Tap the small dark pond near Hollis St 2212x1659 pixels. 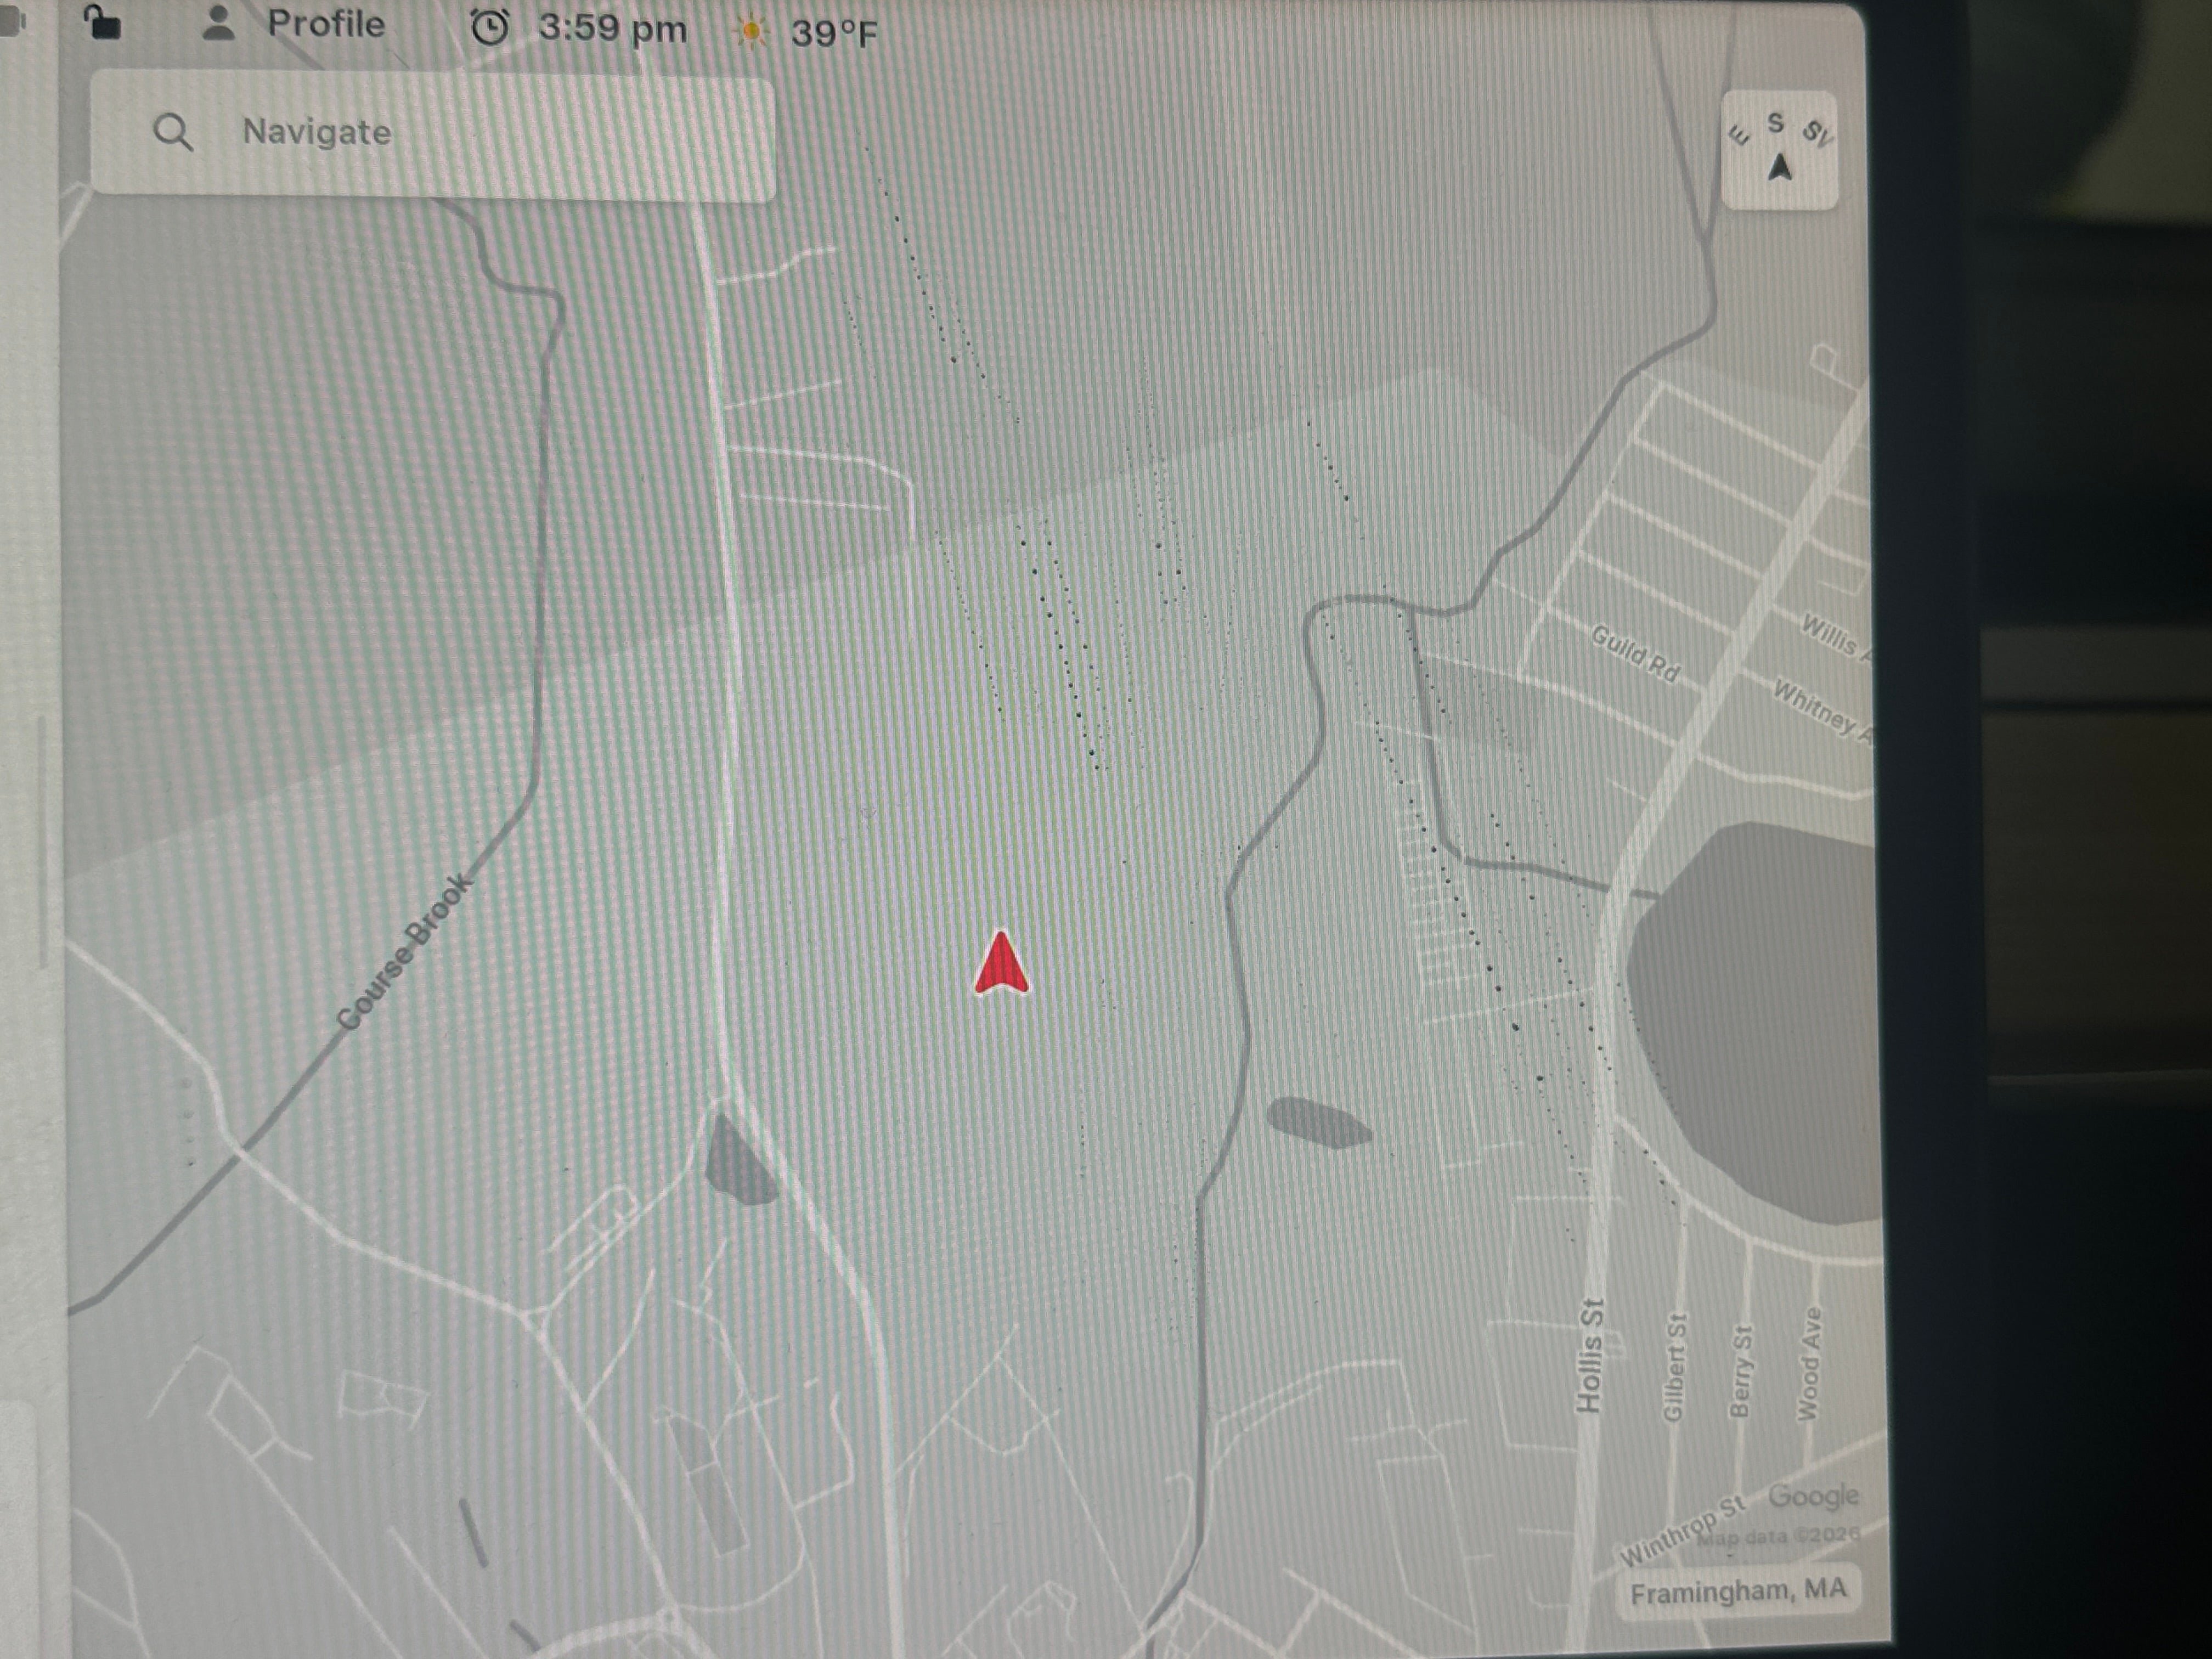click(x=1318, y=1122)
